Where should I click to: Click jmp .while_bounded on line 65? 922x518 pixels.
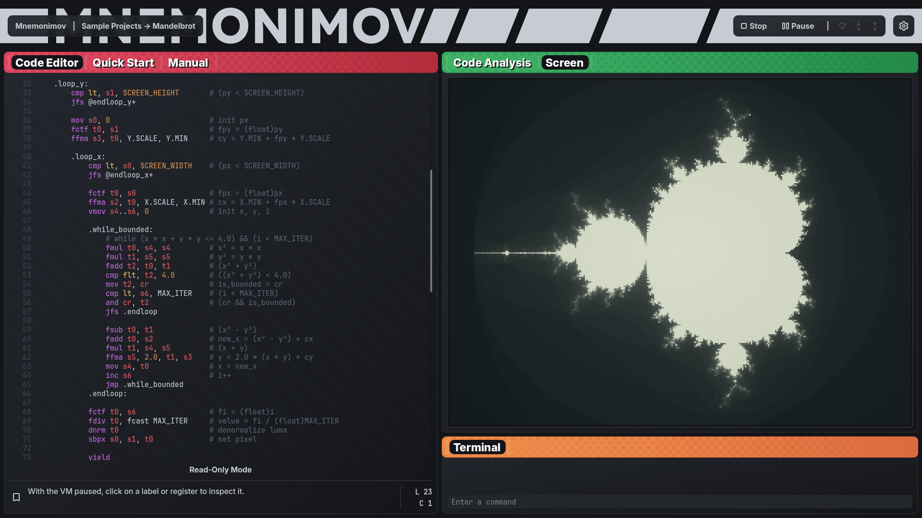pos(145,385)
